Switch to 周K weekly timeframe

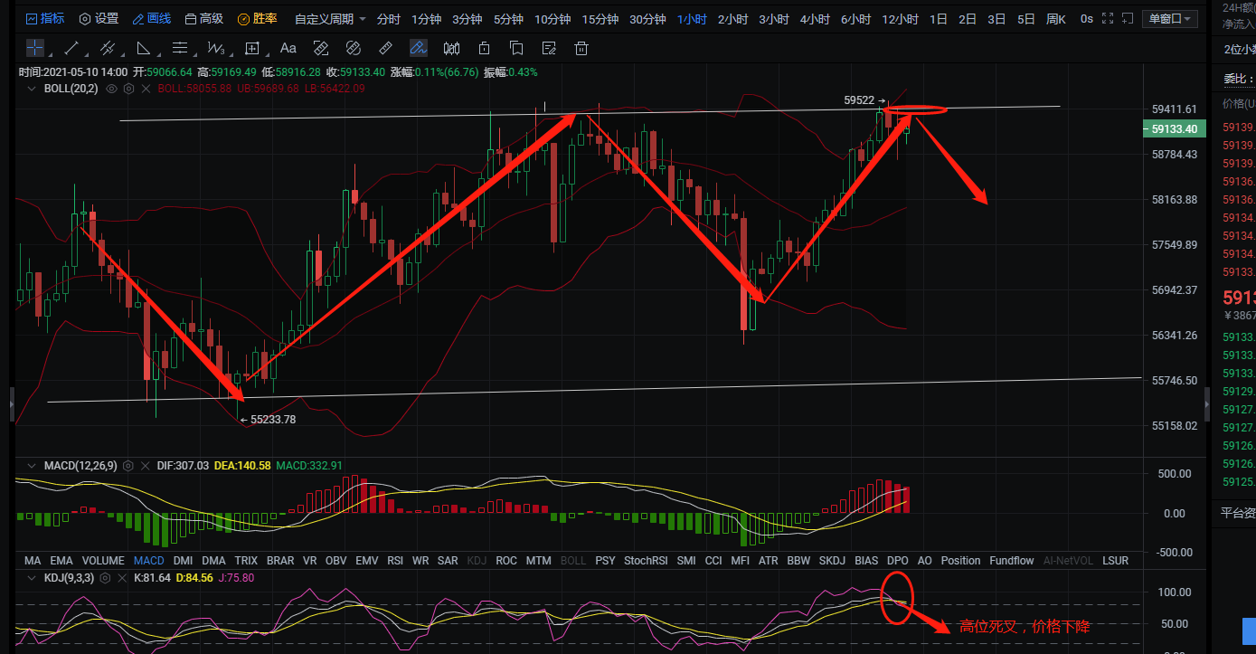coord(1055,19)
